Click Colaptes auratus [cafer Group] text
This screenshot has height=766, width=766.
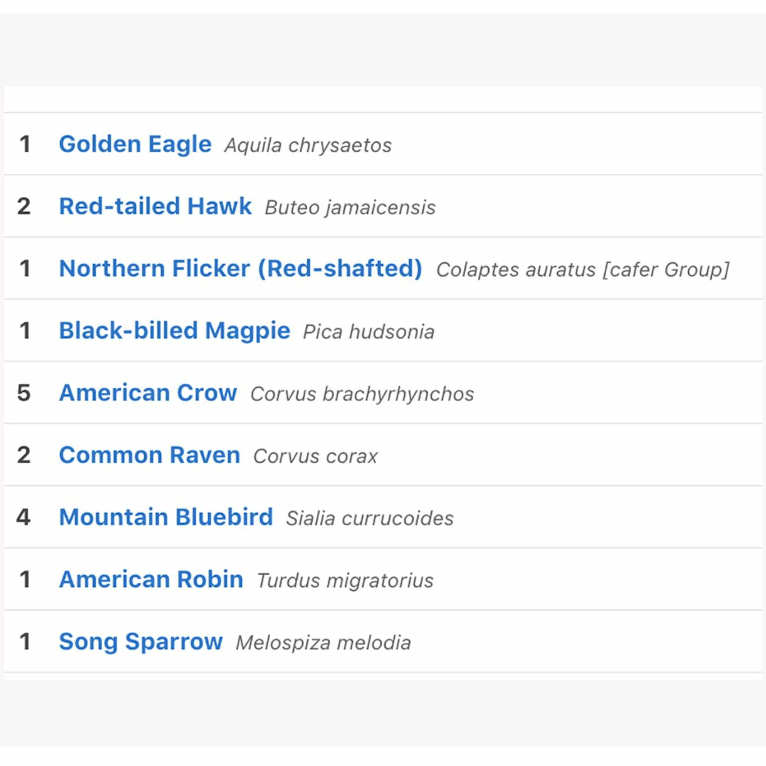pos(582,270)
